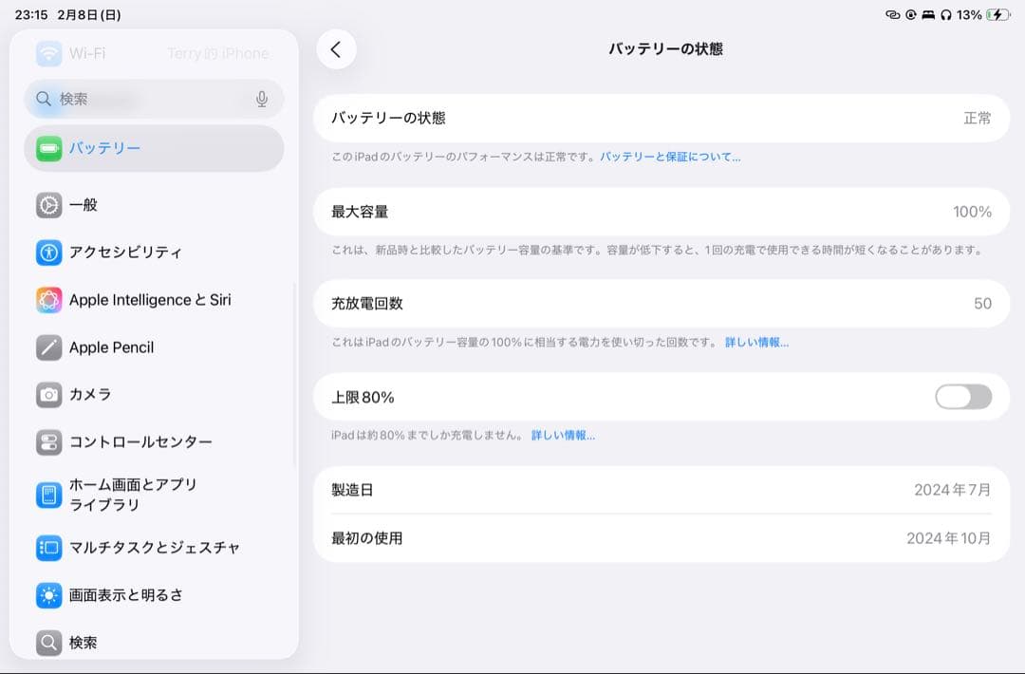This screenshot has width=1025, height=674.
Task: Open 画面表示と明るさ settings
Action: pos(138,595)
